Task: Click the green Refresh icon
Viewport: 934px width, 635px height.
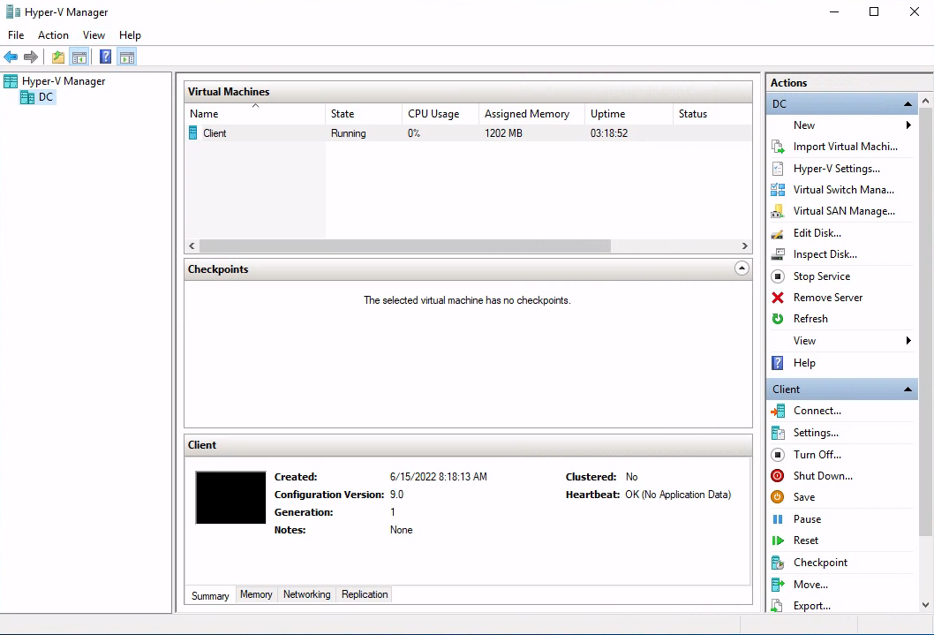Action: click(x=778, y=319)
